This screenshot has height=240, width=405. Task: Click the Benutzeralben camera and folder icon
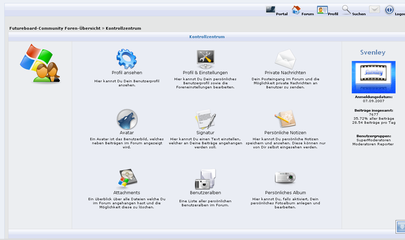205,179
